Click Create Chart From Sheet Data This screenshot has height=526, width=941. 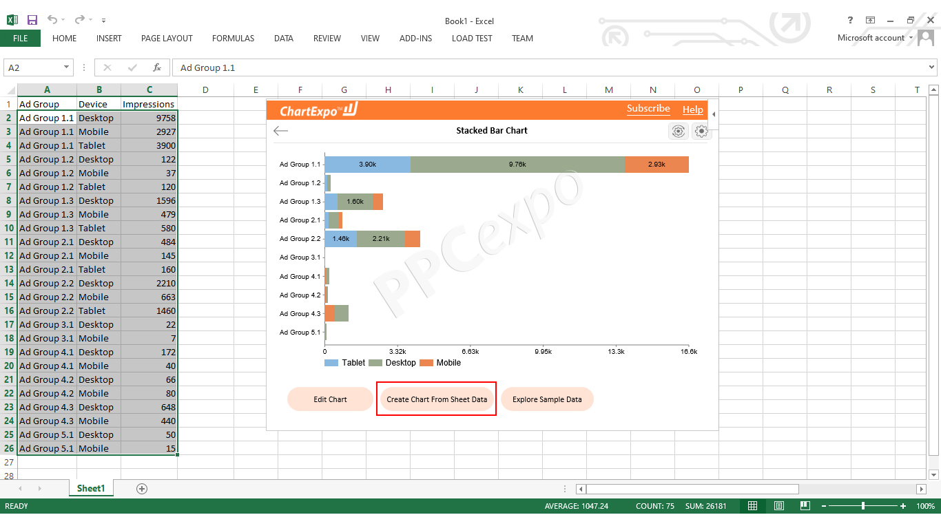(436, 399)
